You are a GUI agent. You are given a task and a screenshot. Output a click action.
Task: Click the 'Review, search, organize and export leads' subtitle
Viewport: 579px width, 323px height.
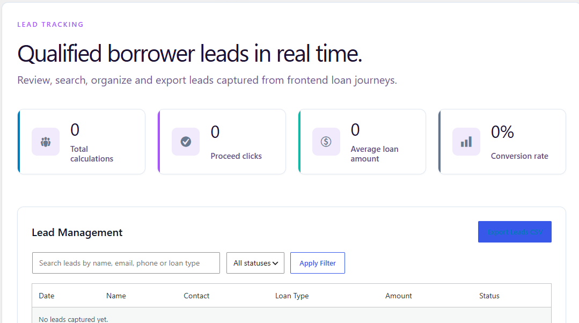coord(207,80)
